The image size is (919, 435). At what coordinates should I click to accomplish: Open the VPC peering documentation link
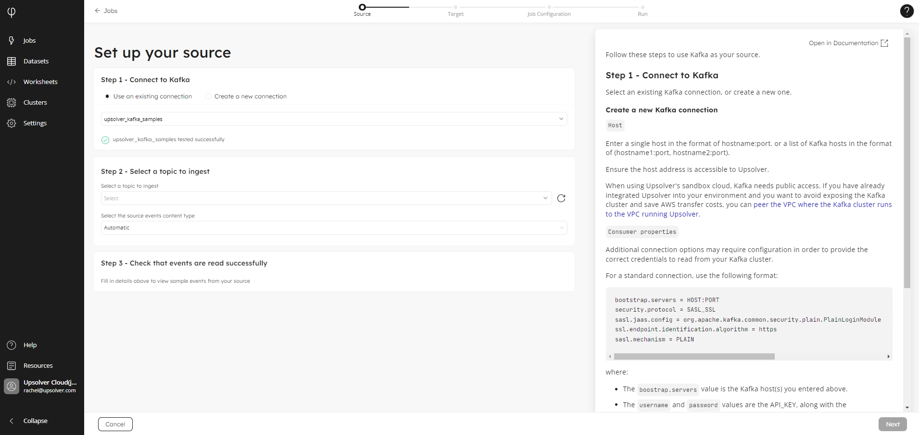click(822, 205)
